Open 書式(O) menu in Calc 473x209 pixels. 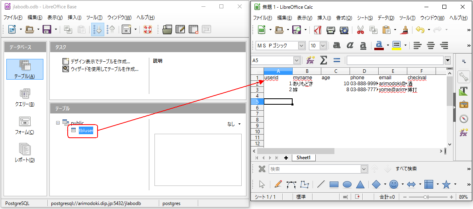click(x=344, y=18)
